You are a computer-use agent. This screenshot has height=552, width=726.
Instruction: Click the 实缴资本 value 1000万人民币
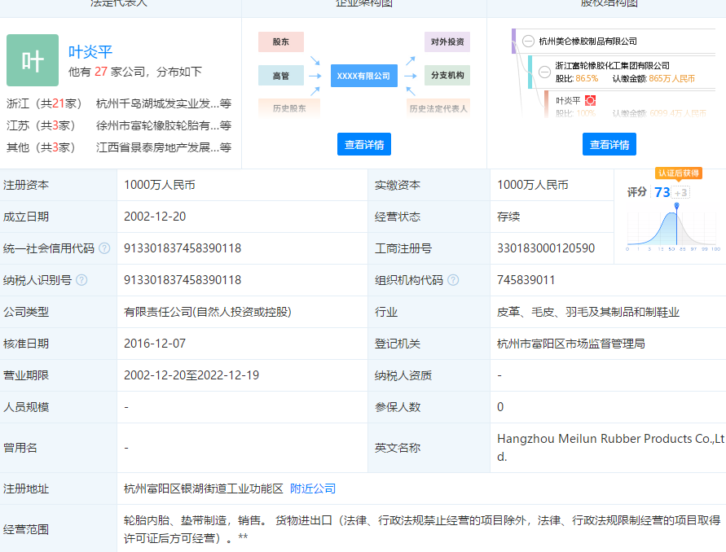coord(532,185)
